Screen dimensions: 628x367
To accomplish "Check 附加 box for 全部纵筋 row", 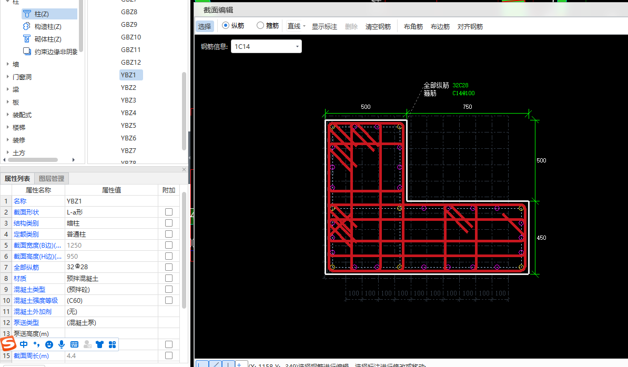I will (169, 267).
